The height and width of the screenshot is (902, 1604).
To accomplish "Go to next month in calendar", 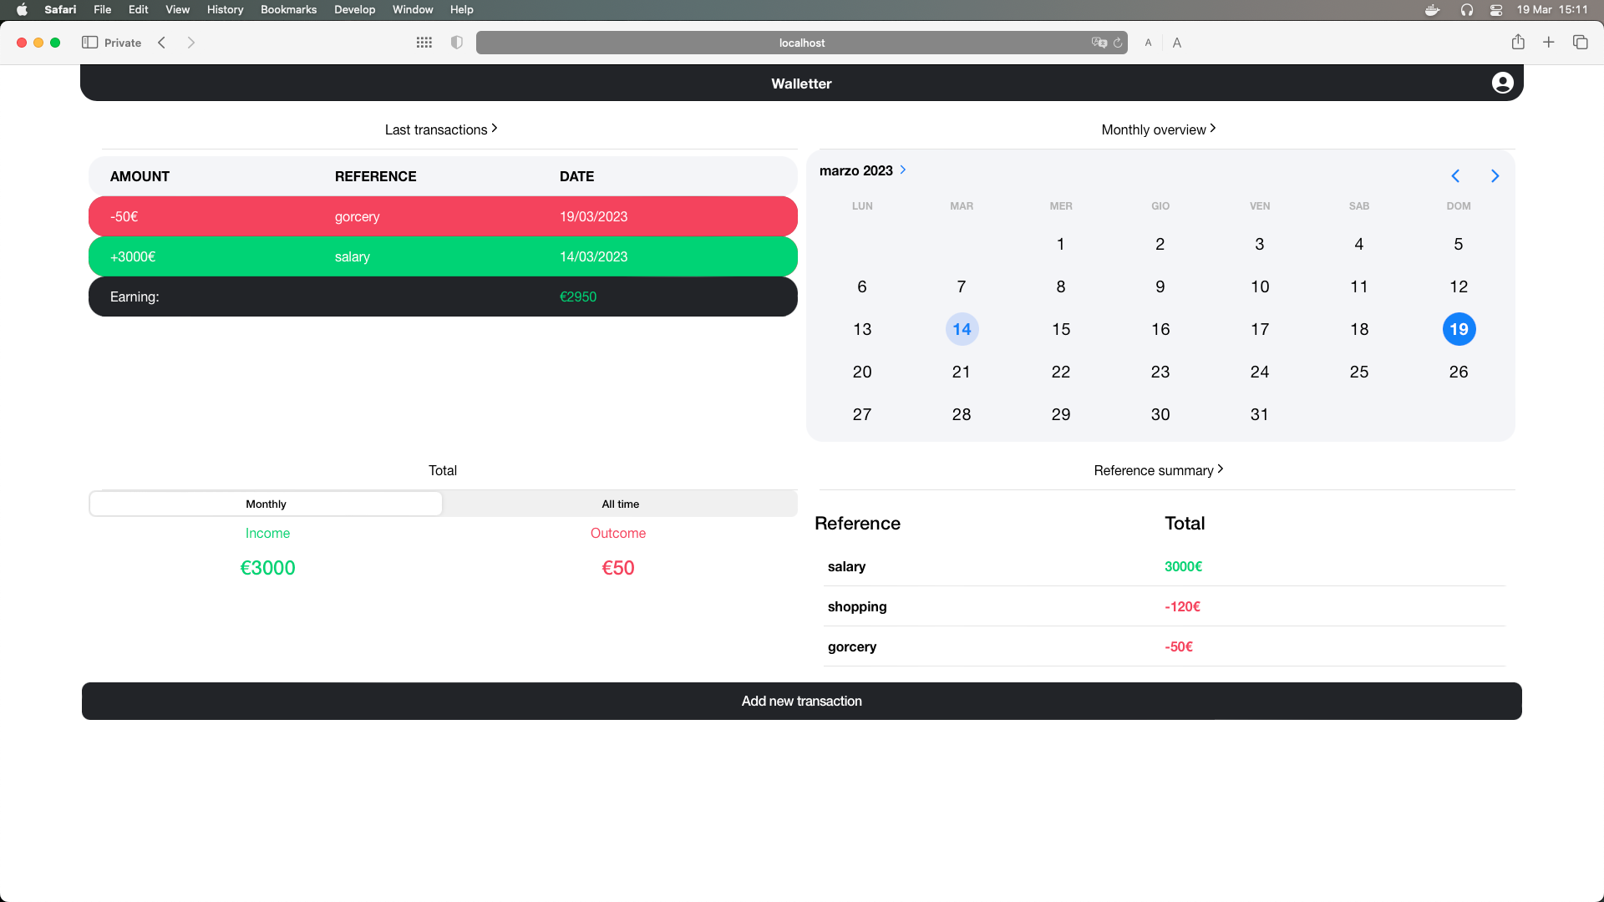I will (x=1495, y=175).
